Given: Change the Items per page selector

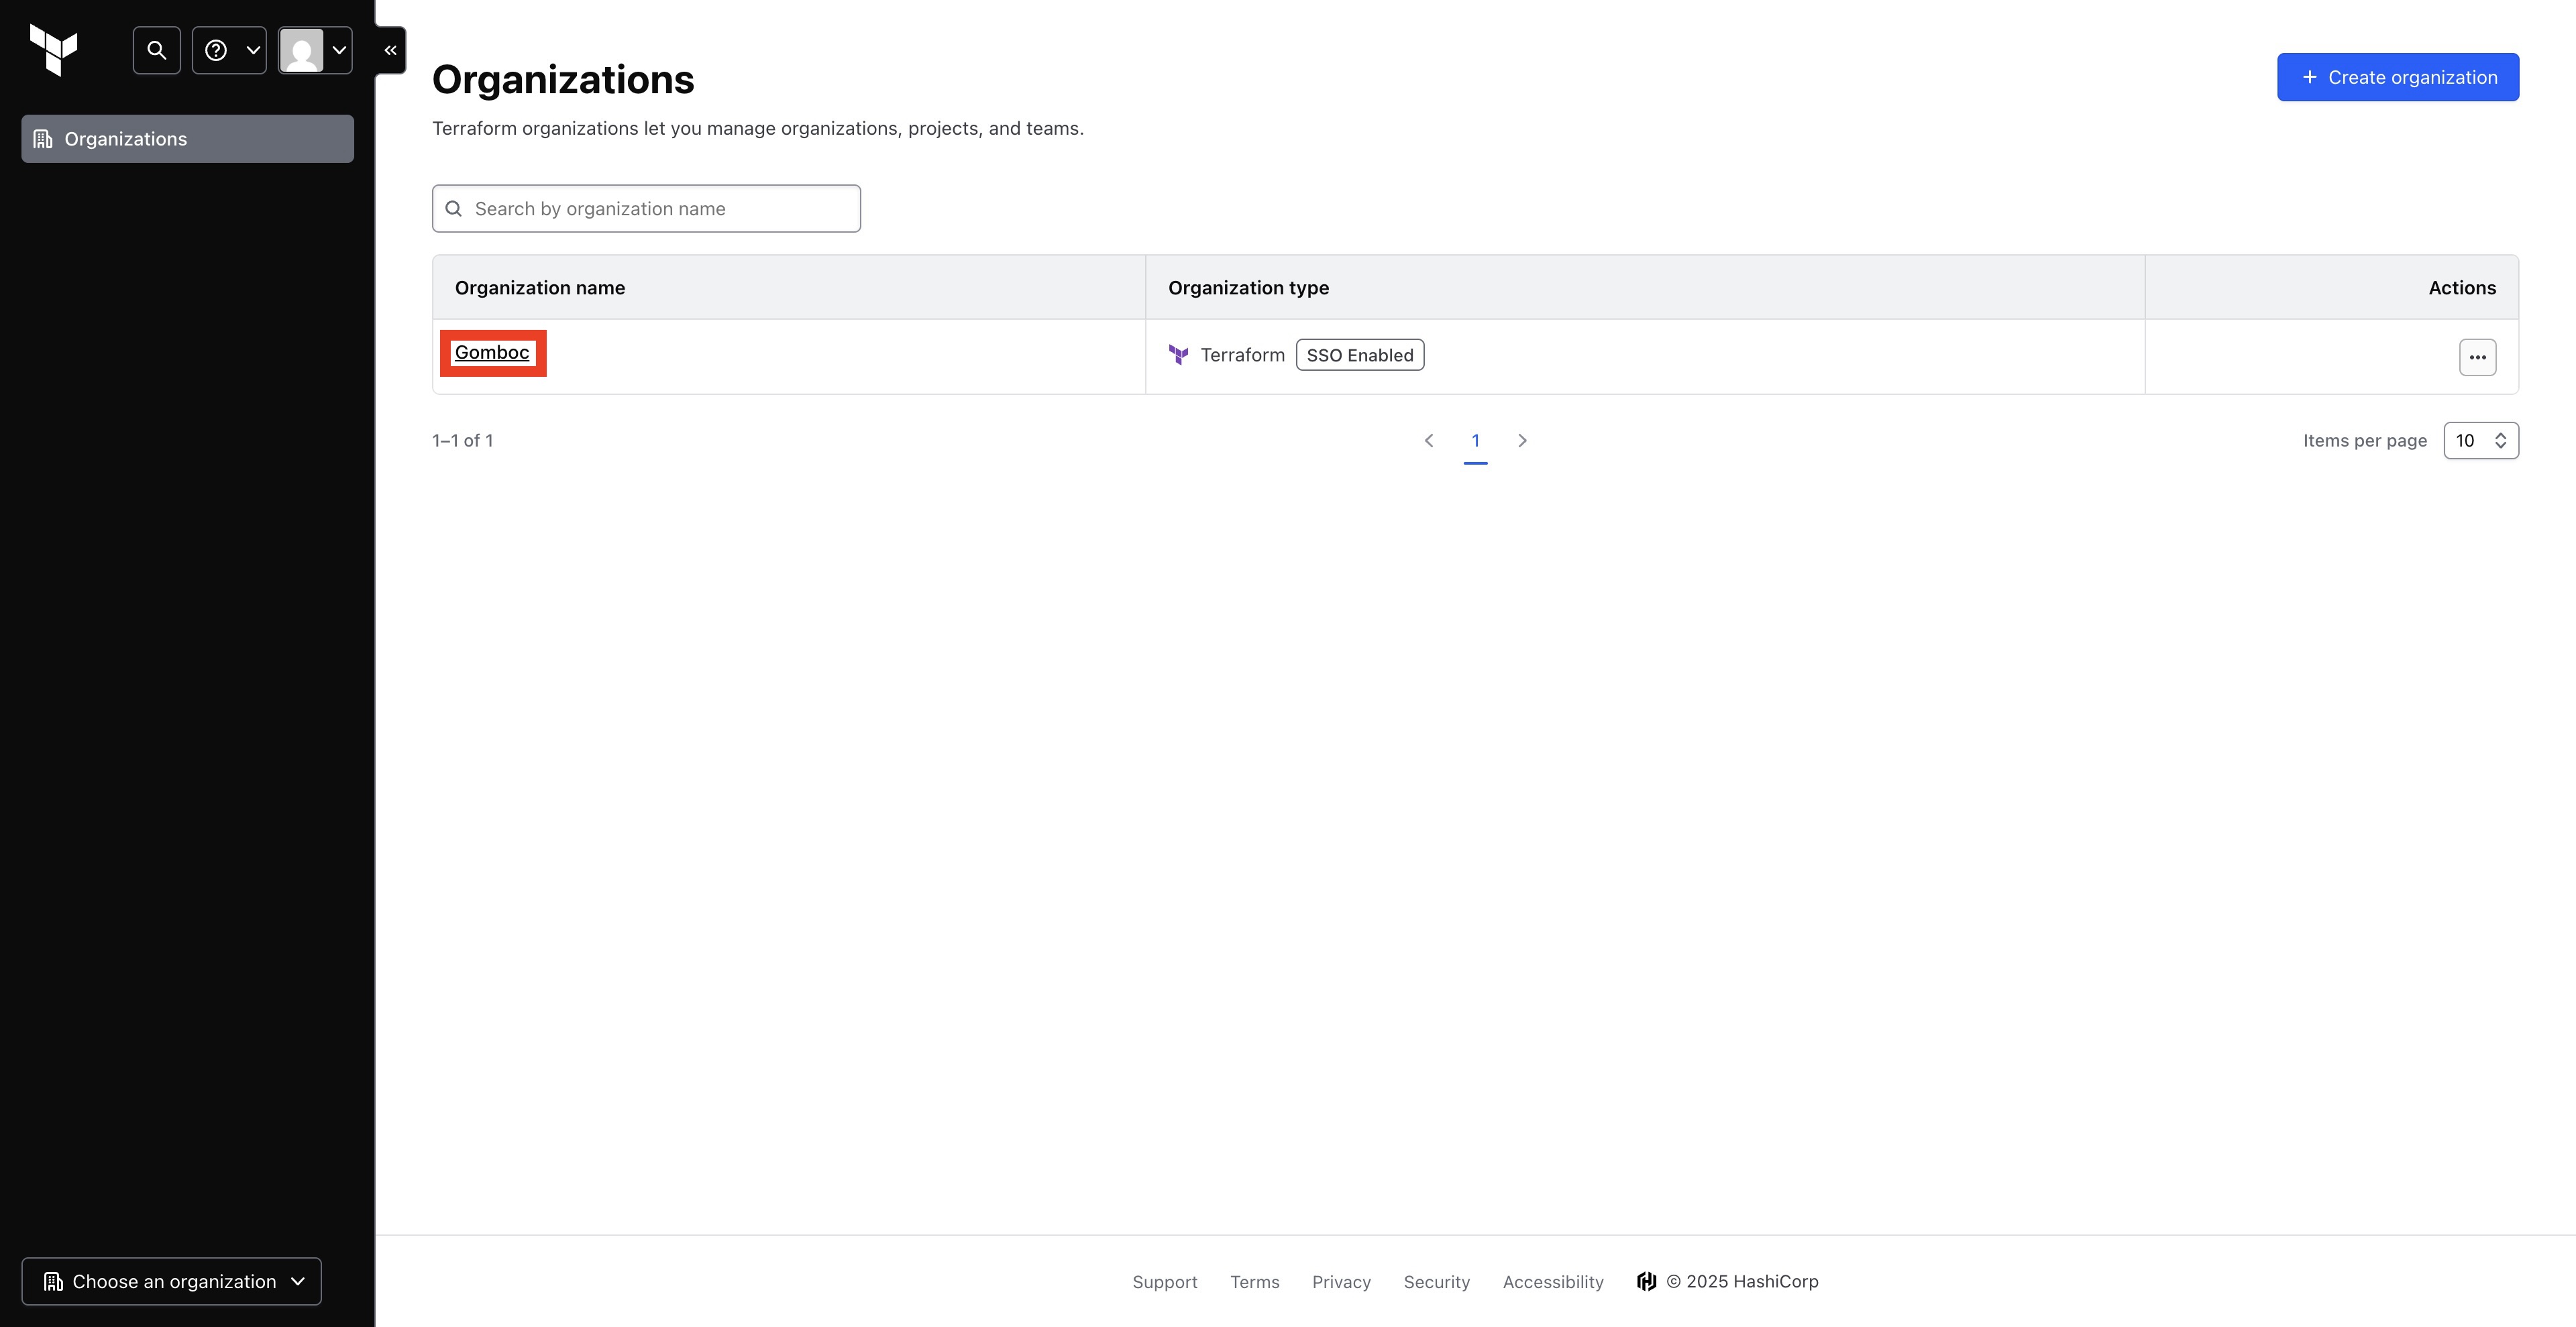Looking at the screenshot, I should [x=2481, y=441].
